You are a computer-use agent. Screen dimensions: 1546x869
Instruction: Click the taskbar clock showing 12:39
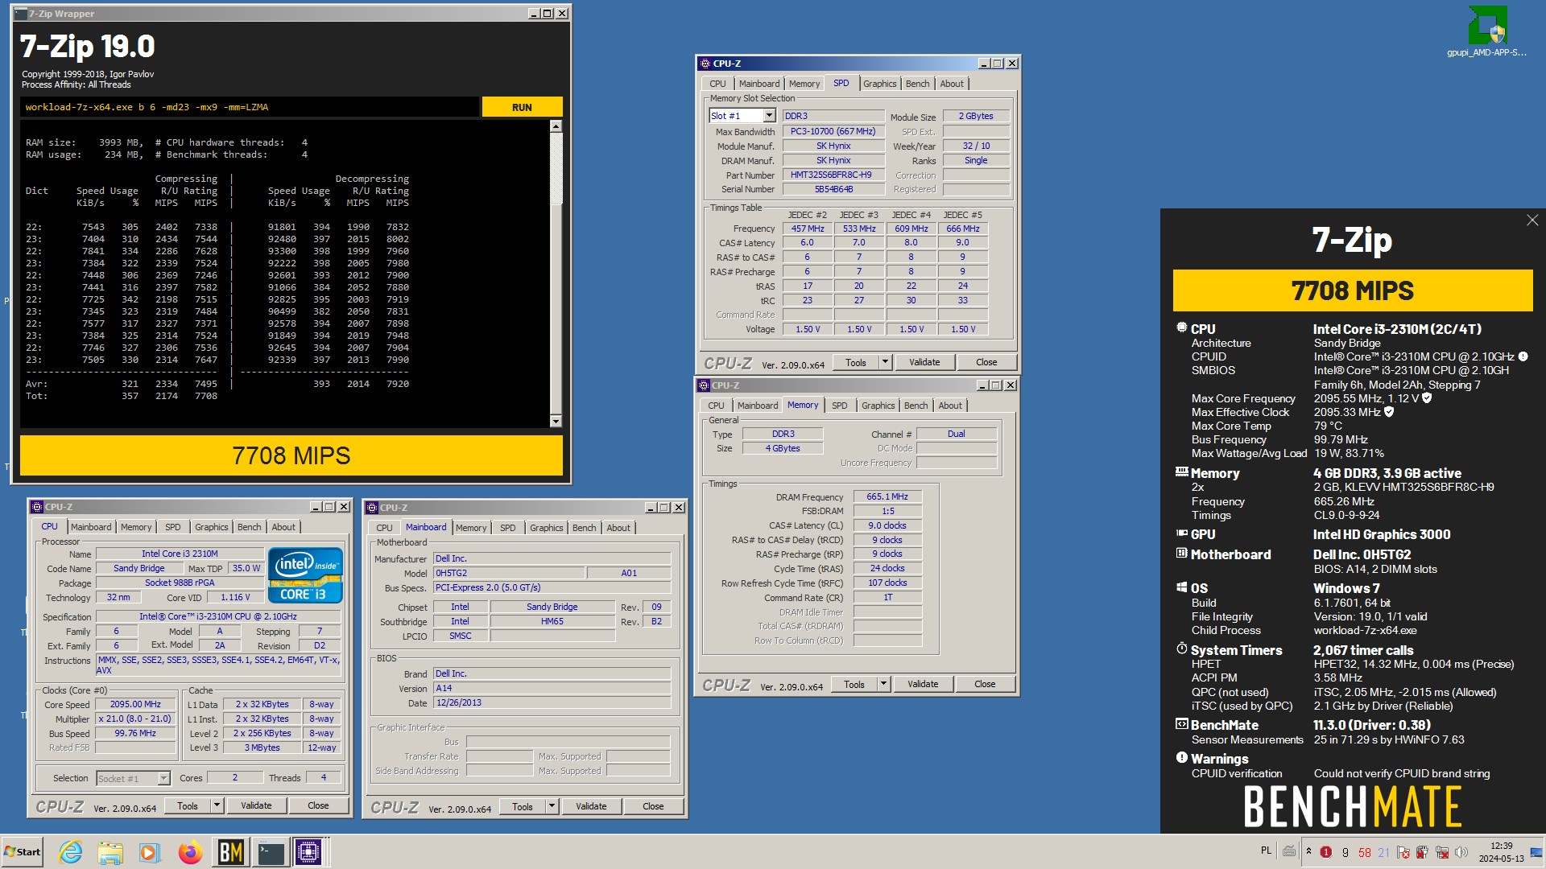pos(1501,852)
